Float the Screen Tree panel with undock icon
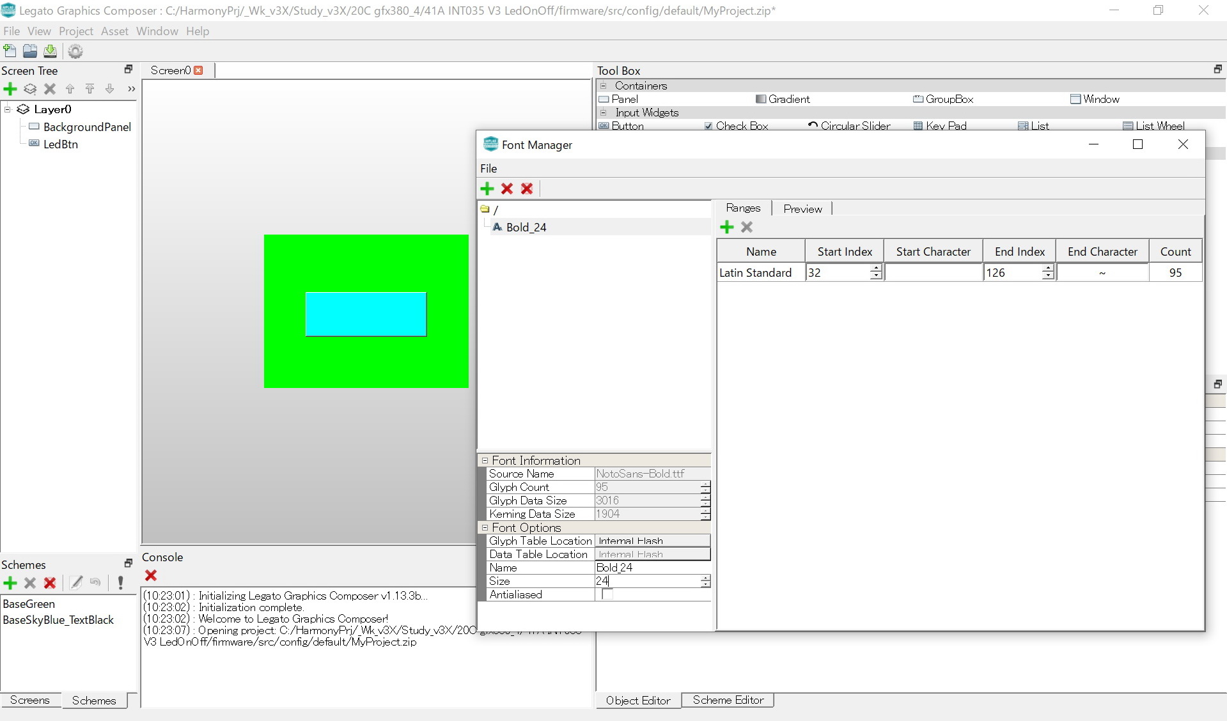The image size is (1227, 721). tap(128, 70)
